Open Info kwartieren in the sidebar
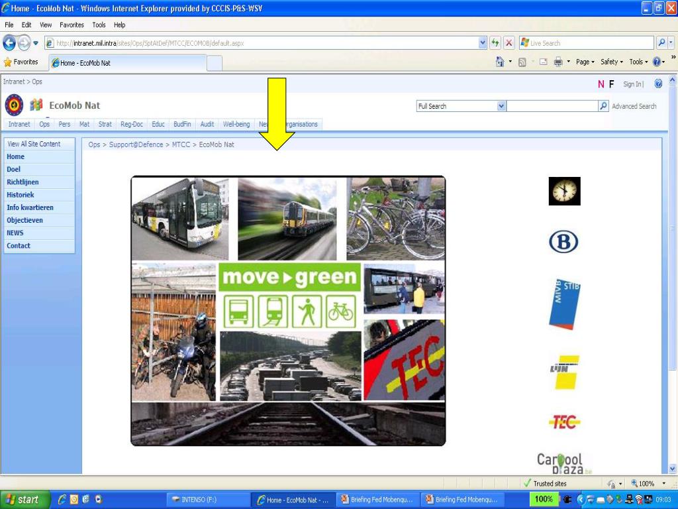 click(30, 207)
